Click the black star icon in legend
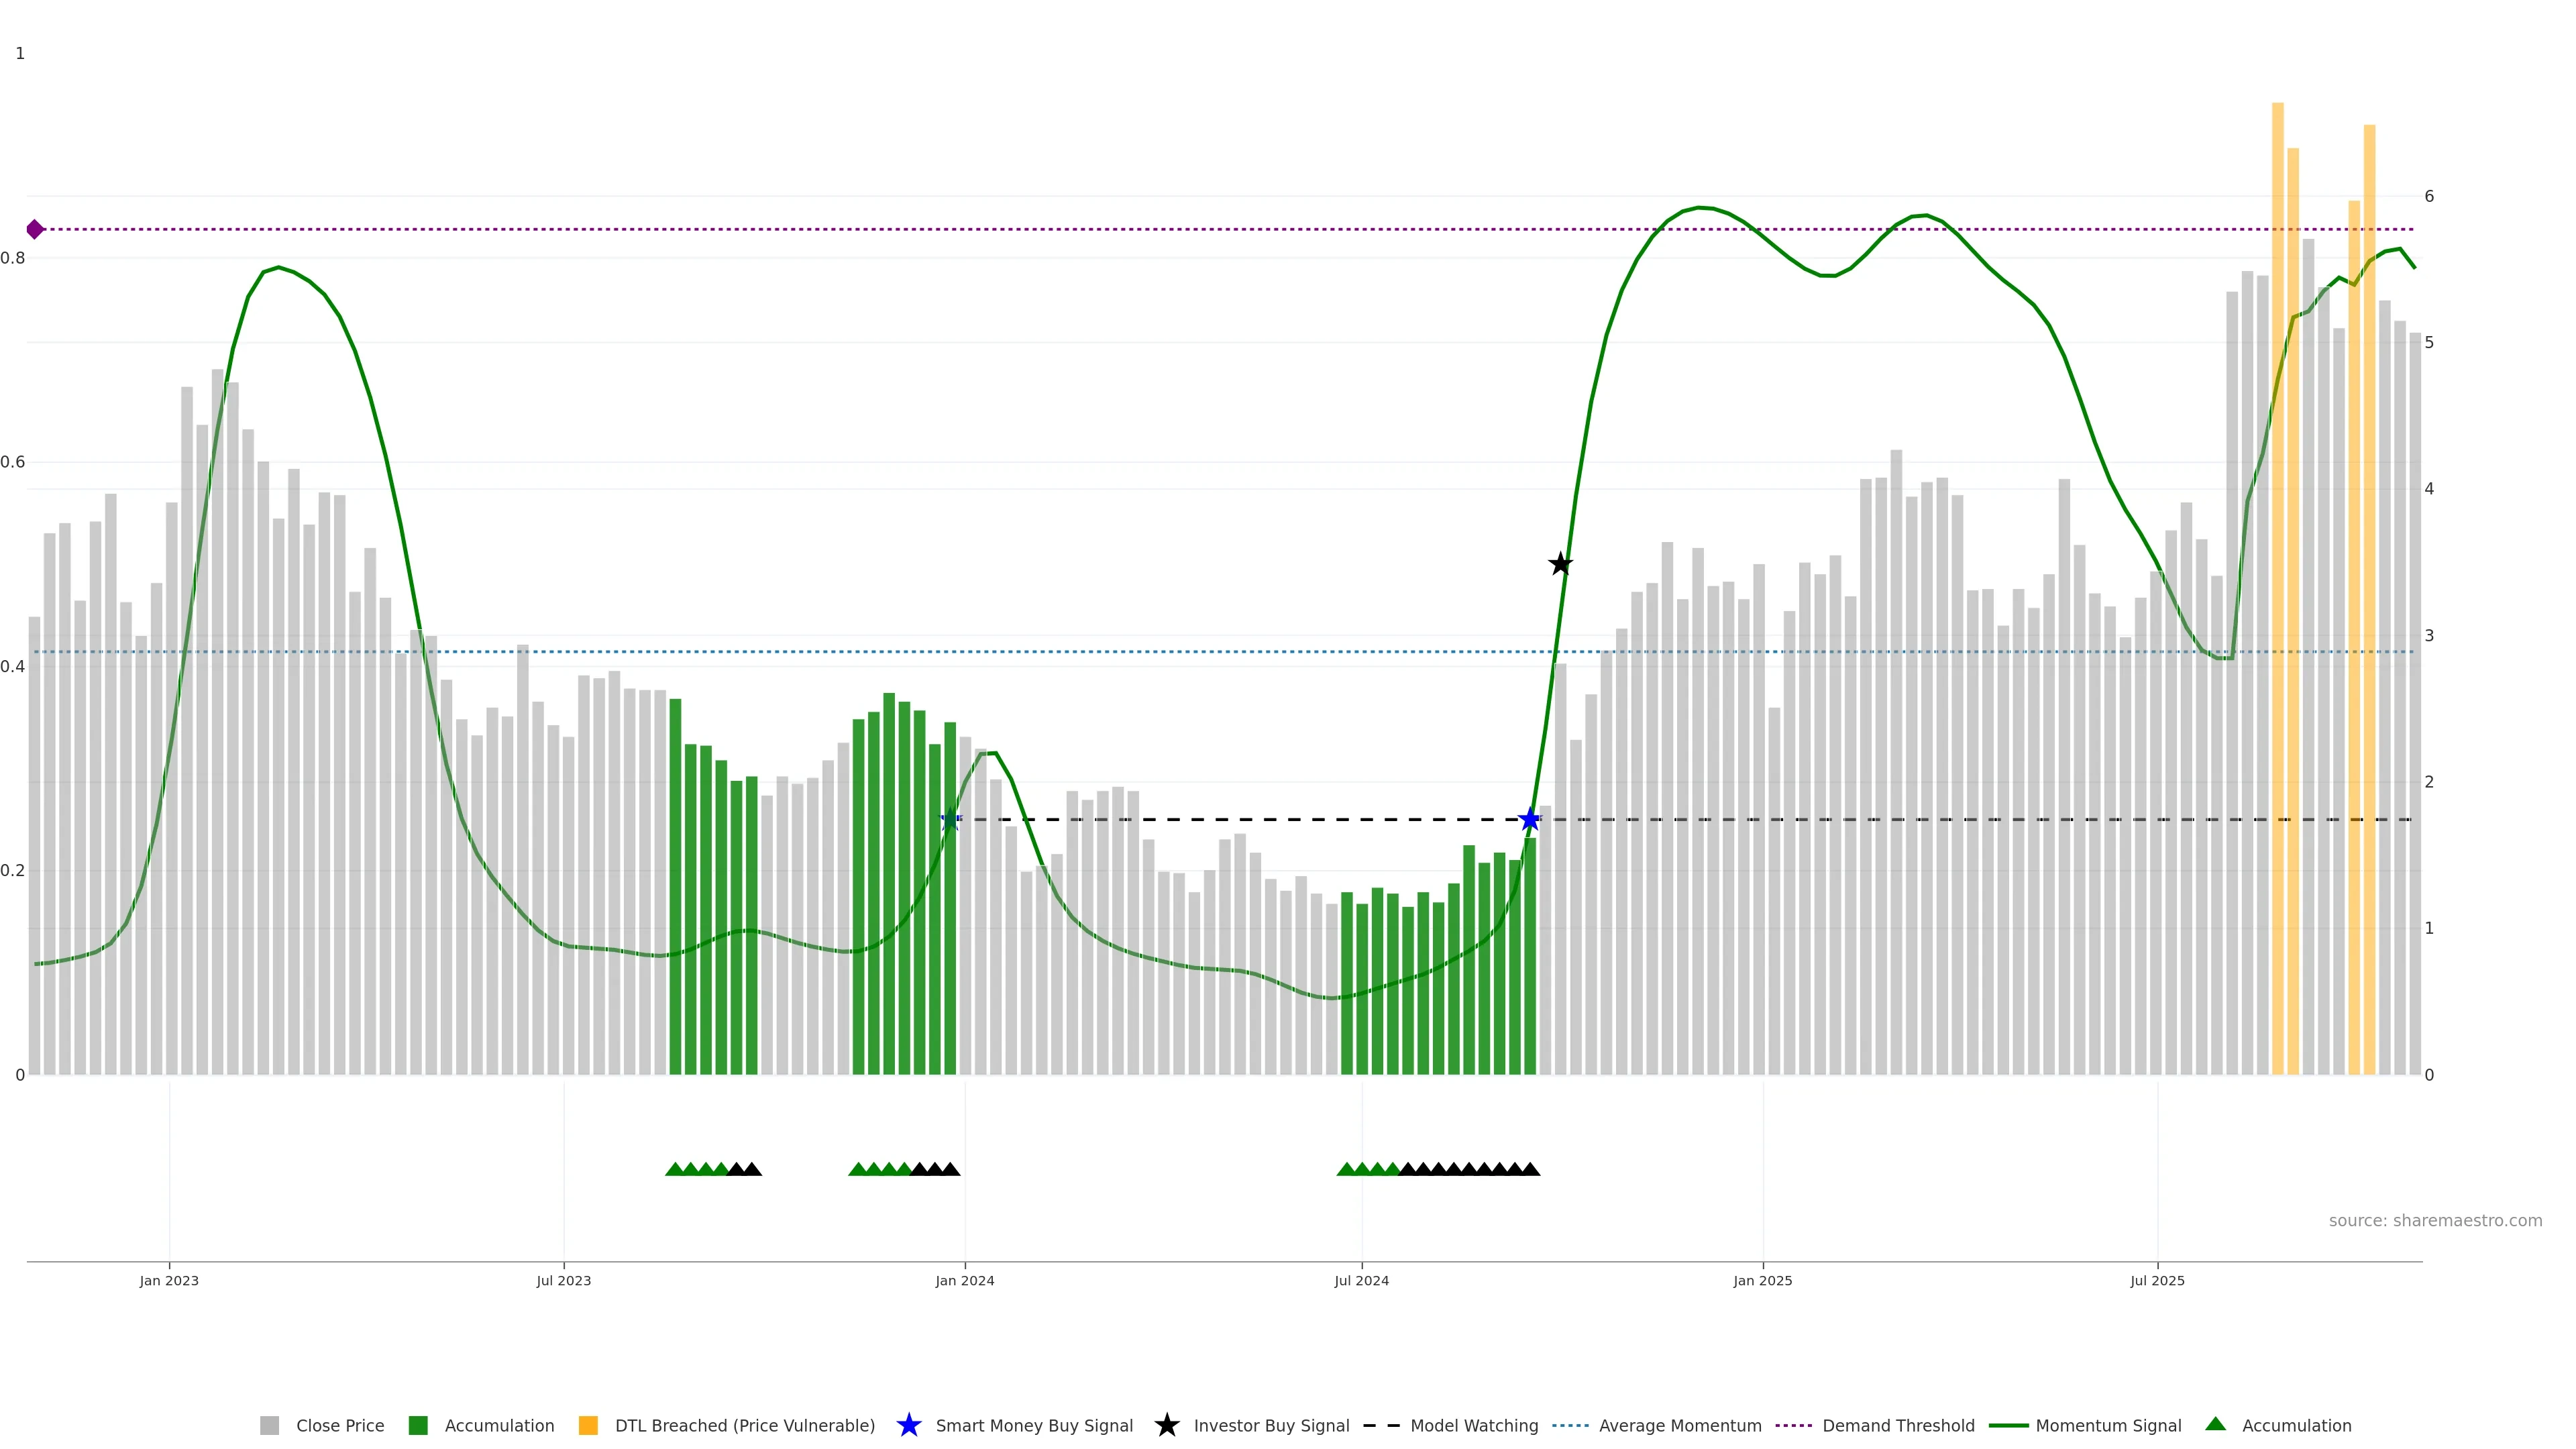This screenshot has width=2576, height=1449. 1166,1425
